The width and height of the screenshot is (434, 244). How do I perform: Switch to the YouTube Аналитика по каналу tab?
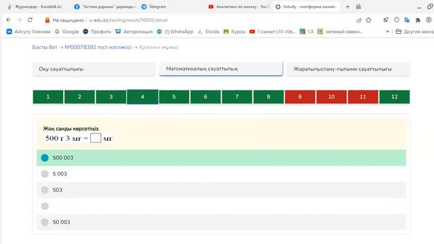(x=239, y=7)
